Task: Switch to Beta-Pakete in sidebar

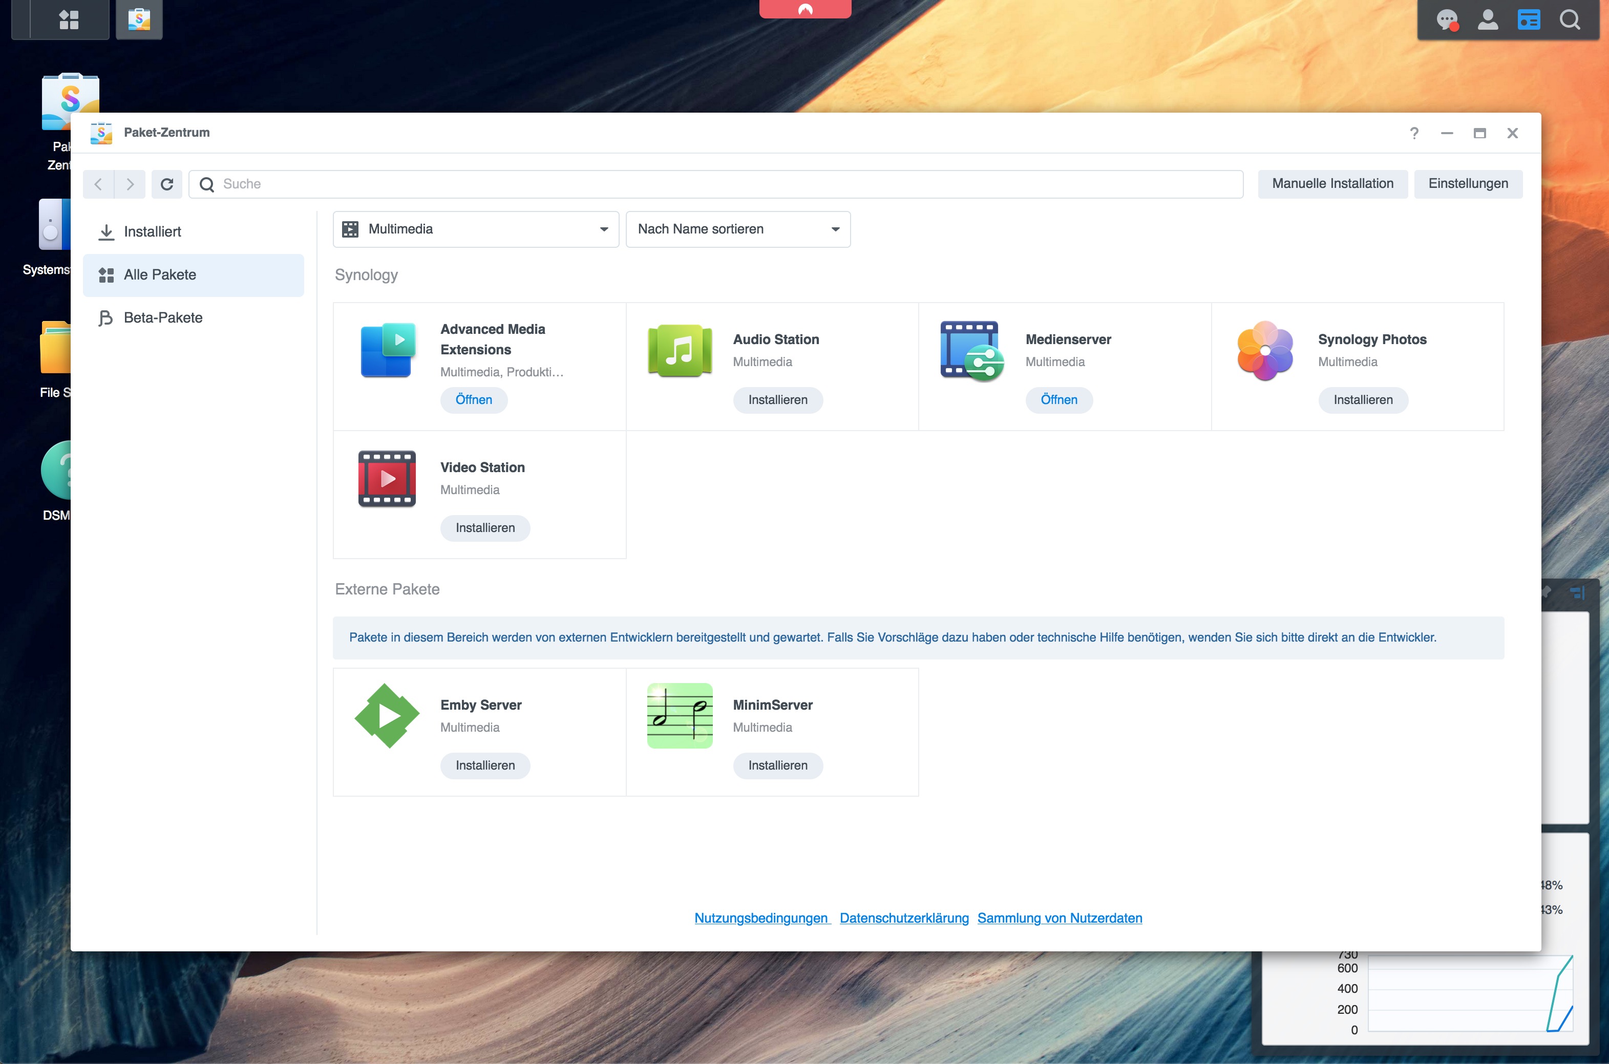Action: tap(163, 317)
